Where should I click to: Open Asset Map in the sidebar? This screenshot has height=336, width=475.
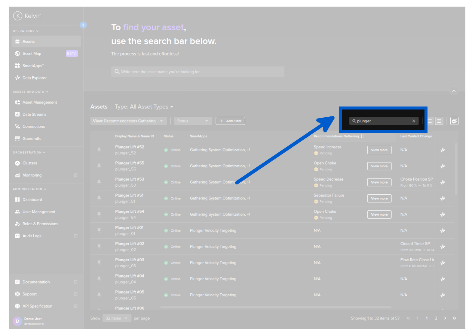click(x=32, y=54)
